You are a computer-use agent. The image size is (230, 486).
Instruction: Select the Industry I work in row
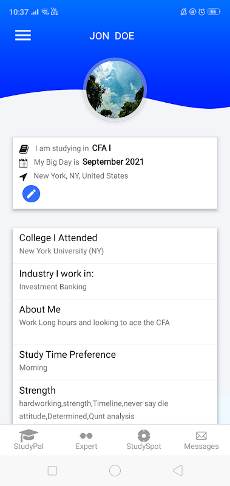(x=115, y=281)
